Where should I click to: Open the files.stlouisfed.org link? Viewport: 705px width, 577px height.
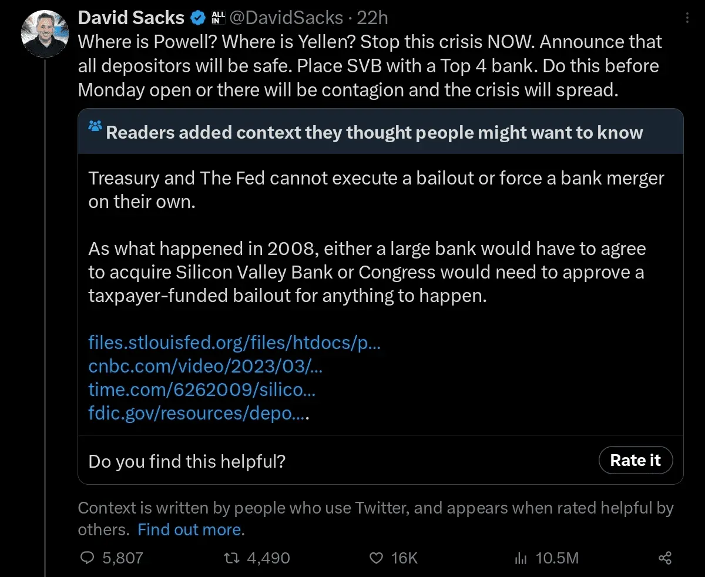(234, 342)
